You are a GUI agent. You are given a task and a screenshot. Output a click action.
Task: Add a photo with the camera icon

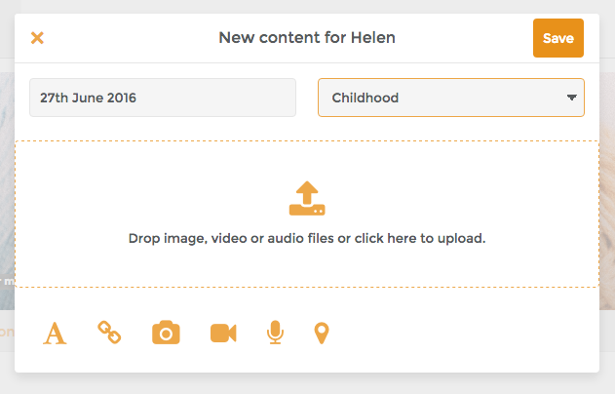166,334
